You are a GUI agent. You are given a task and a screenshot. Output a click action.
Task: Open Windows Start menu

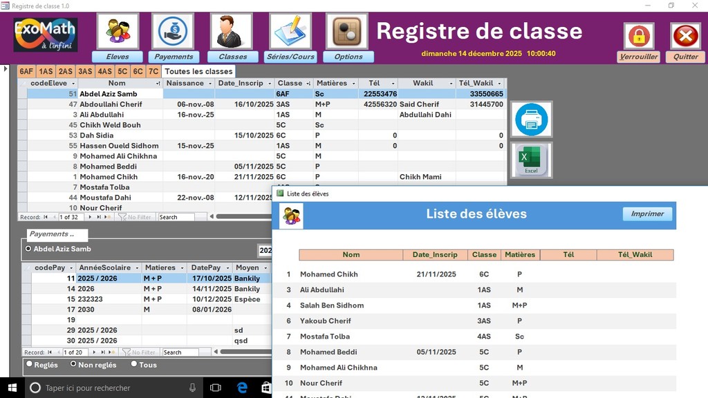[12, 388]
